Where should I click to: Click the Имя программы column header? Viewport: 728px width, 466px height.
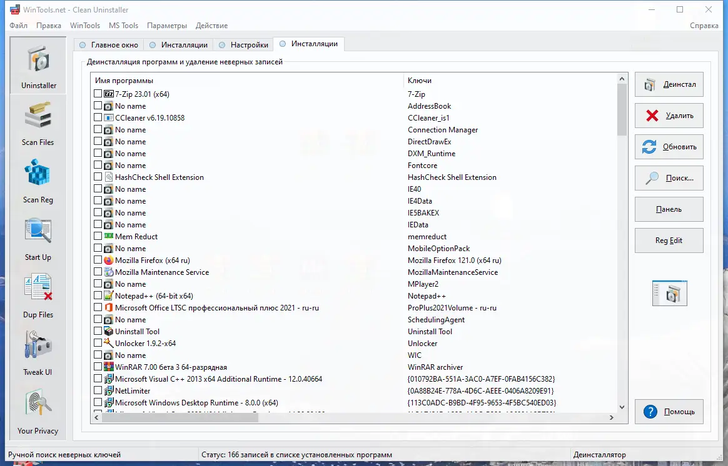click(248, 80)
